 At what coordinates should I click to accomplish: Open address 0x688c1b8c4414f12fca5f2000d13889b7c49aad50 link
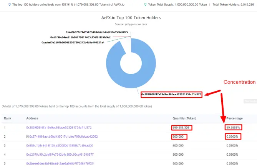point(60,146)
